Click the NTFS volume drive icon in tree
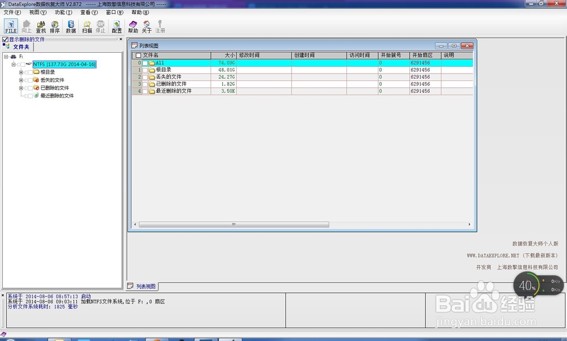The height and width of the screenshot is (341, 567). [x=29, y=64]
